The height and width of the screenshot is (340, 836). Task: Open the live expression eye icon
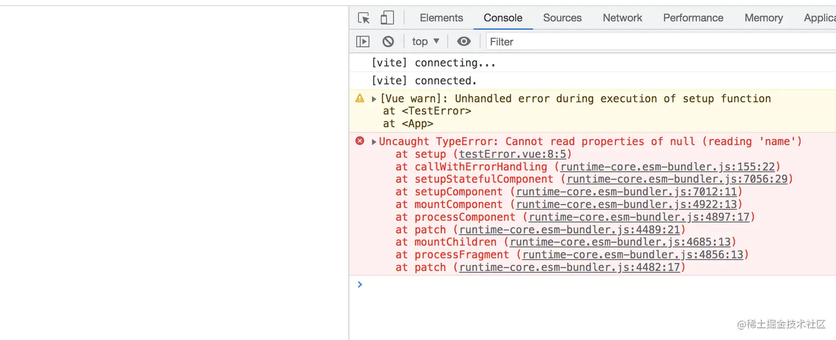[464, 41]
